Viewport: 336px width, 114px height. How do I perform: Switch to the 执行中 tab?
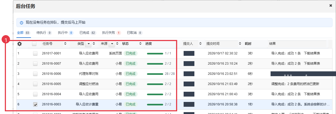point(65,33)
